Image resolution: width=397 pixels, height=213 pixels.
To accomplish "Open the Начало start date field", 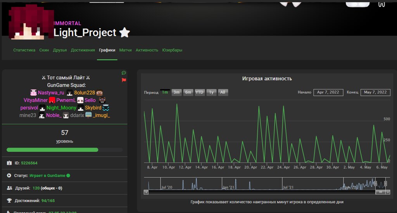I will [328, 93].
